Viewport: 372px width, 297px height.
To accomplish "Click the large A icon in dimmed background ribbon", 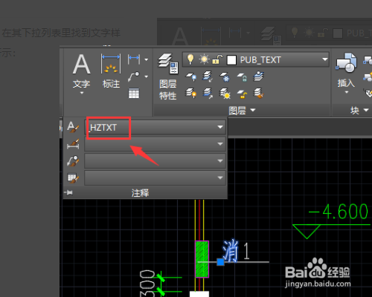I will click(180, 36).
